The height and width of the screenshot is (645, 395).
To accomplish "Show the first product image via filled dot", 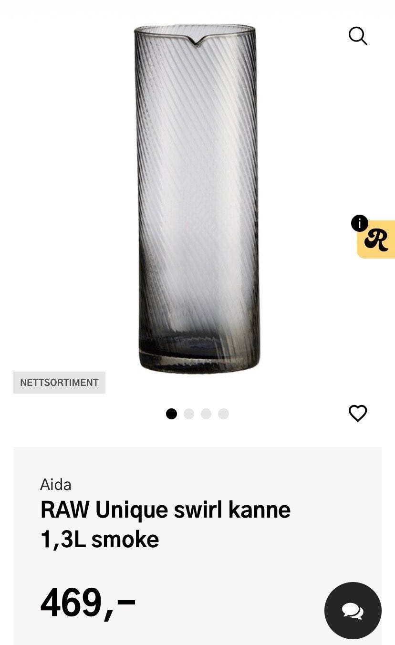I will [x=171, y=414].
